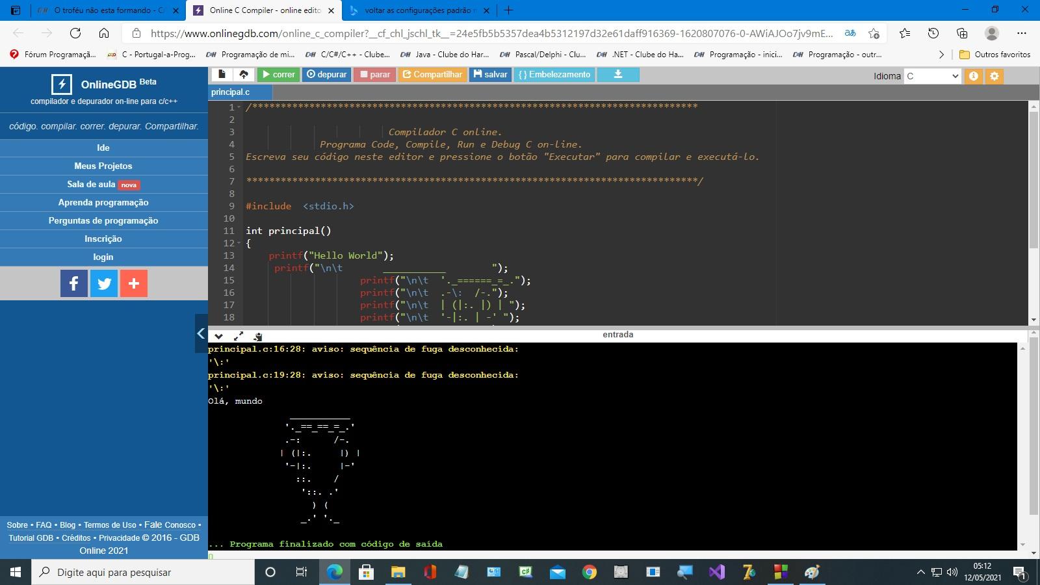The image size is (1040, 585).
Task: Open the Idioma language dropdown
Action: [933, 76]
